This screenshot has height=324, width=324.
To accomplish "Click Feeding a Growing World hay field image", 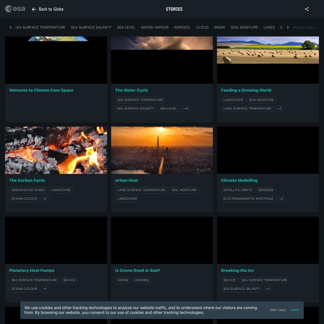I will pyautogui.click(x=268, y=50).
